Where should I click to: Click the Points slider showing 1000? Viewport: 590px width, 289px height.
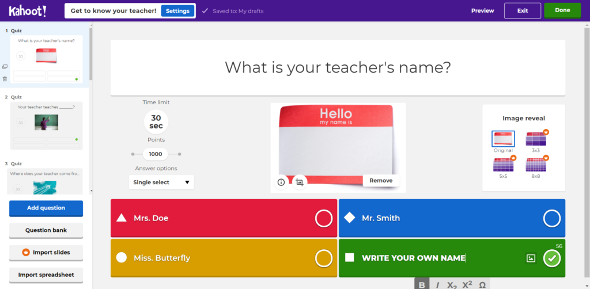(156, 154)
